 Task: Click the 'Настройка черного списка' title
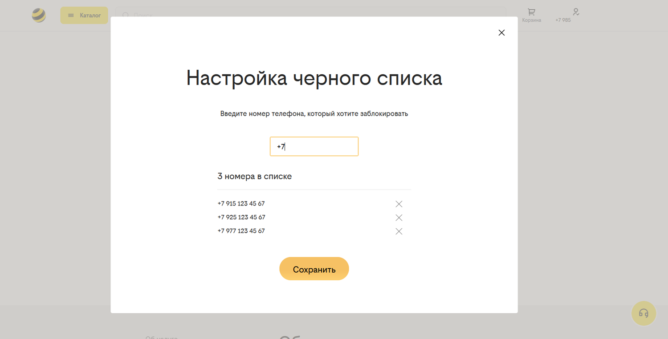click(x=314, y=78)
